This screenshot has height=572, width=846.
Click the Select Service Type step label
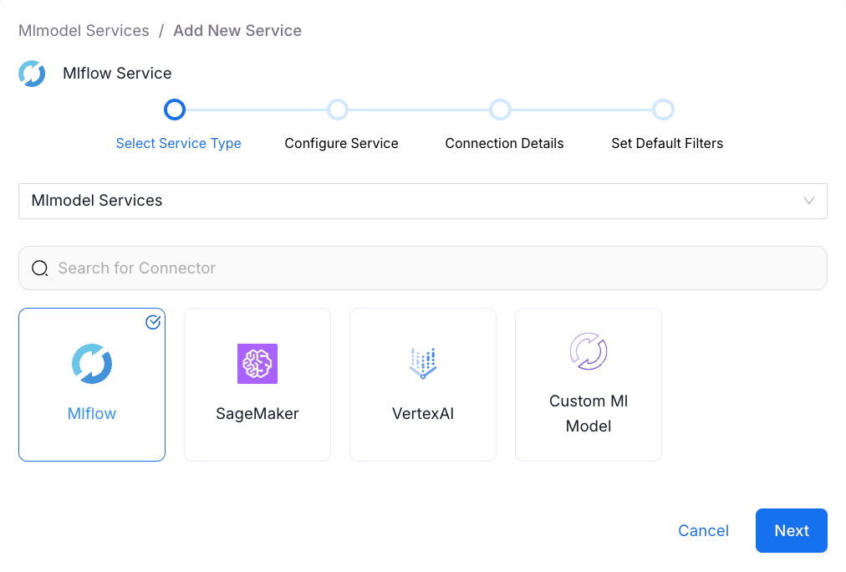tap(179, 143)
